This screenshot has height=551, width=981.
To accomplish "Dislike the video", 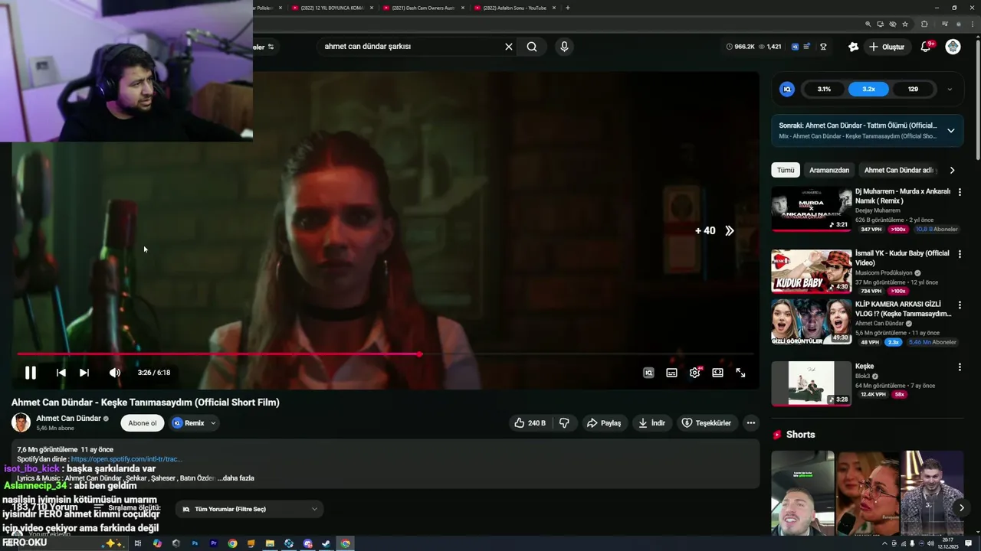I will tap(564, 422).
